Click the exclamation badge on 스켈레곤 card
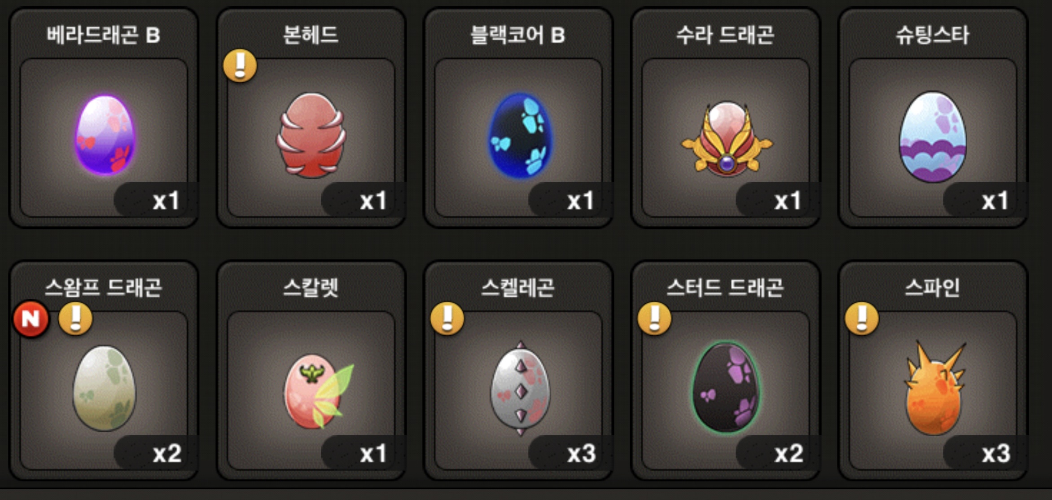 tap(447, 319)
